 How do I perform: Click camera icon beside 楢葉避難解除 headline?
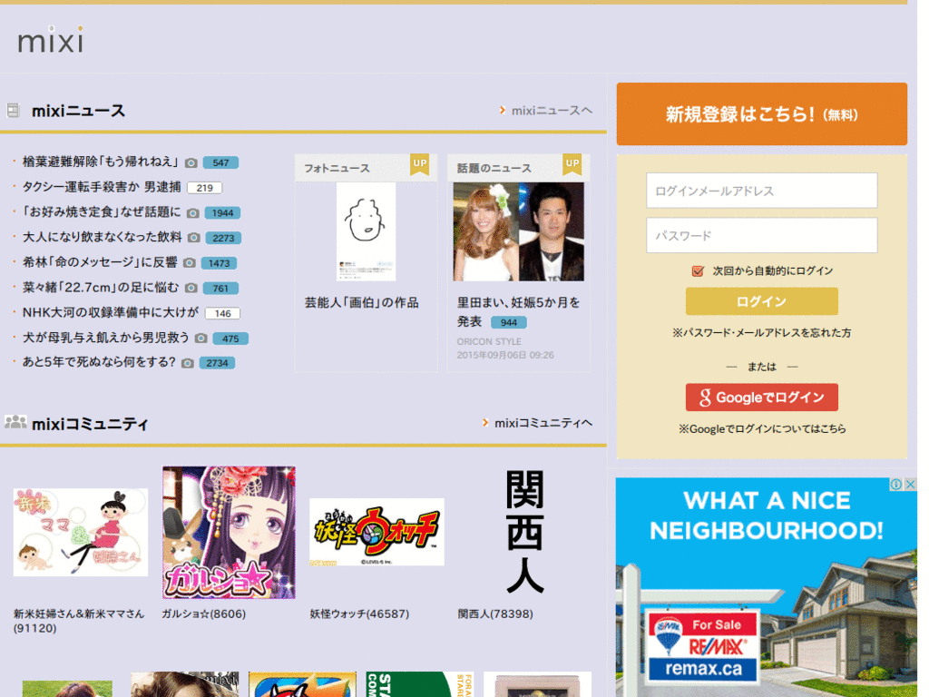[x=191, y=162]
